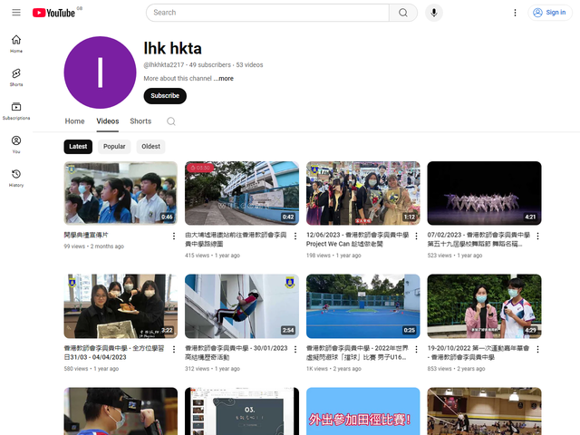This screenshot has width=580, height=435.
Task: Click the Sign in button
Action: [x=549, y=13]
